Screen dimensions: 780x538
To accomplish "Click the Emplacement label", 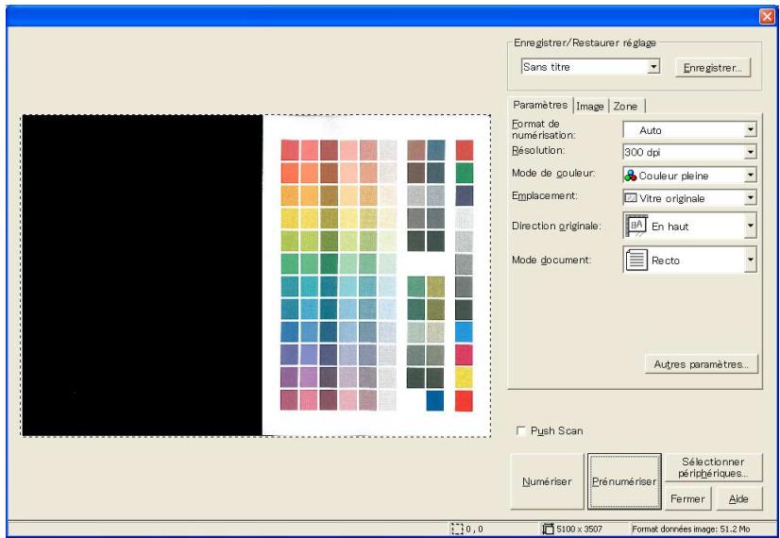I will point(544,196).
